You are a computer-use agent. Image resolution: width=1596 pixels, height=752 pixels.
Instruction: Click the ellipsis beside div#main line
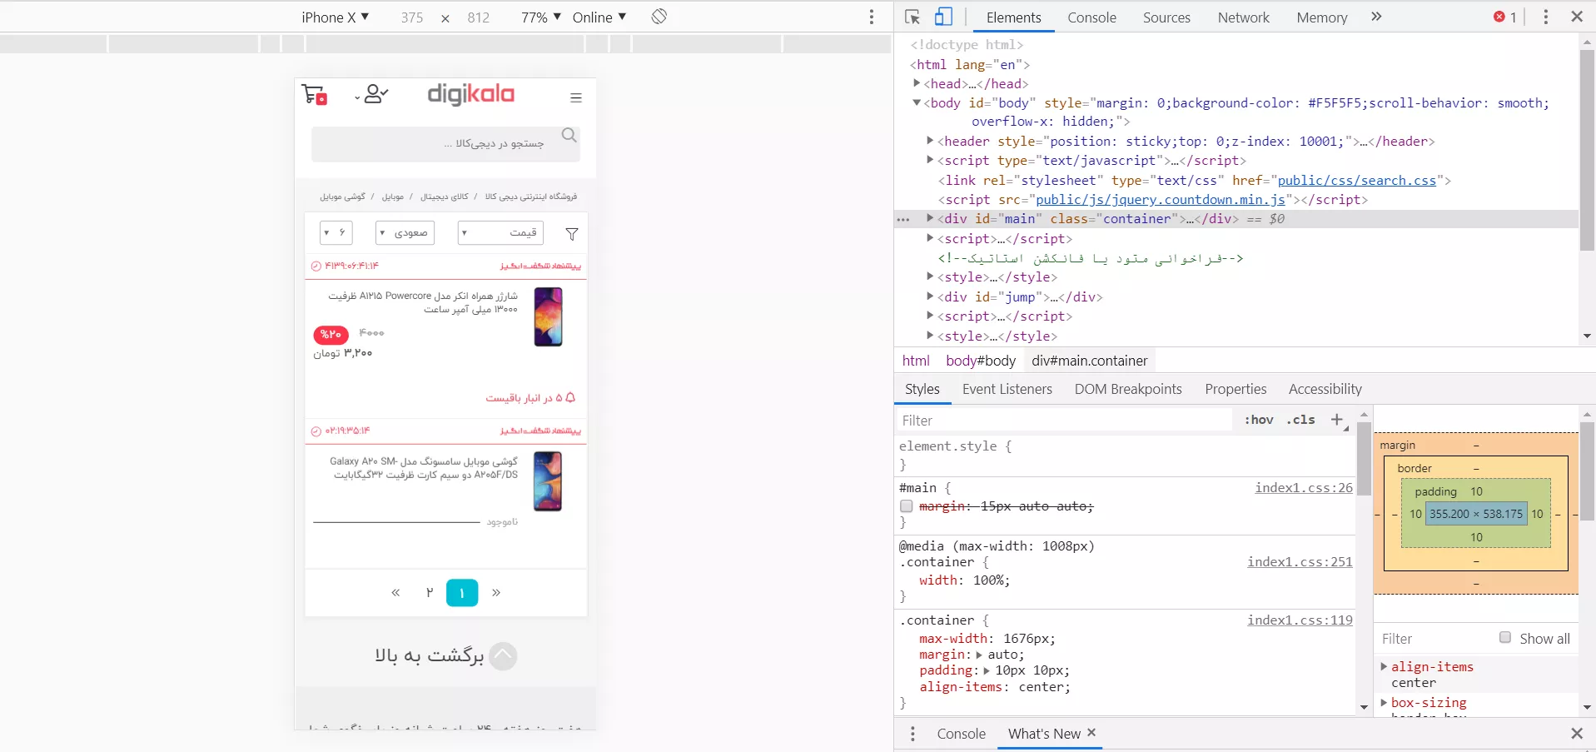(x=903, y=219)
